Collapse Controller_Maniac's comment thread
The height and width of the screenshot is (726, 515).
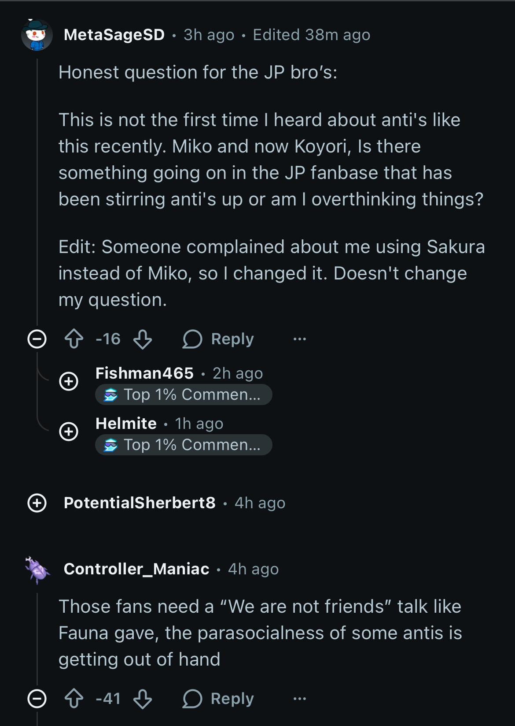tap(37, 699)
